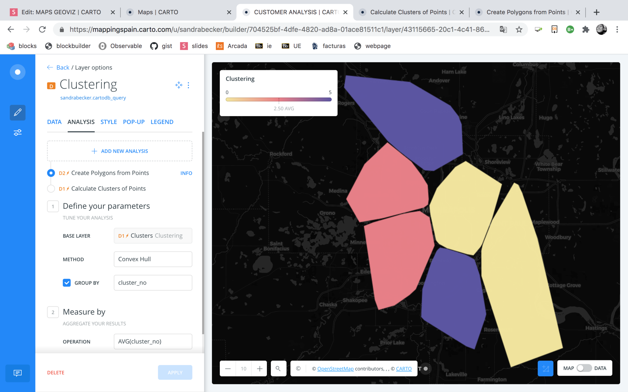
Task: Select the D1 Calculate Clusters of Points radio
Action: pyautogui.click(x=51, y=188)
